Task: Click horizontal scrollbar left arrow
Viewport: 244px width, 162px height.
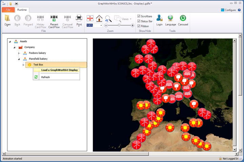Action: [x=4, y=154]
